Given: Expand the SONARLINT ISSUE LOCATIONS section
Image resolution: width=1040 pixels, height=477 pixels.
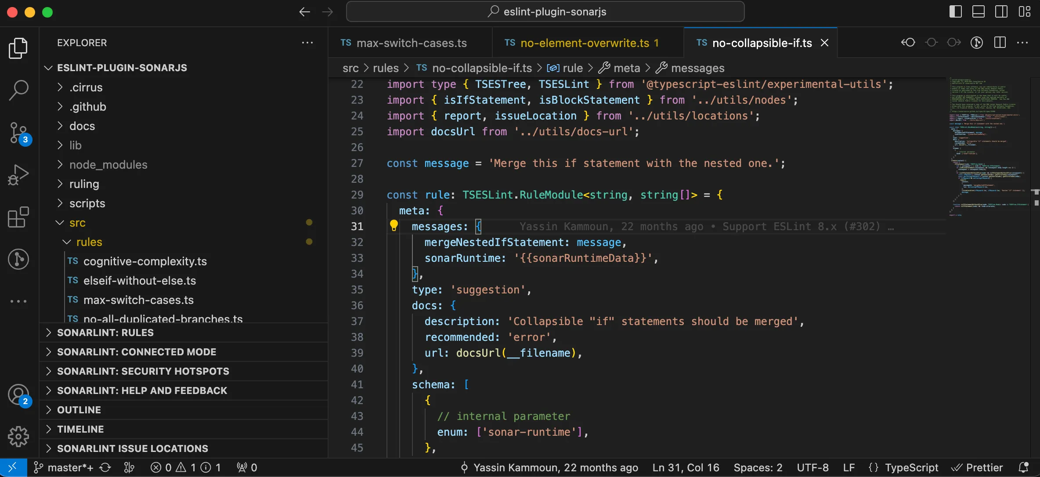Looking at the screenshot, I should 184,448.
